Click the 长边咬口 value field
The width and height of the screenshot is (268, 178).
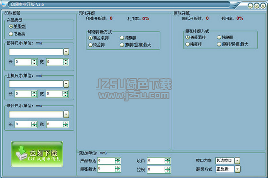coord(225,160)
